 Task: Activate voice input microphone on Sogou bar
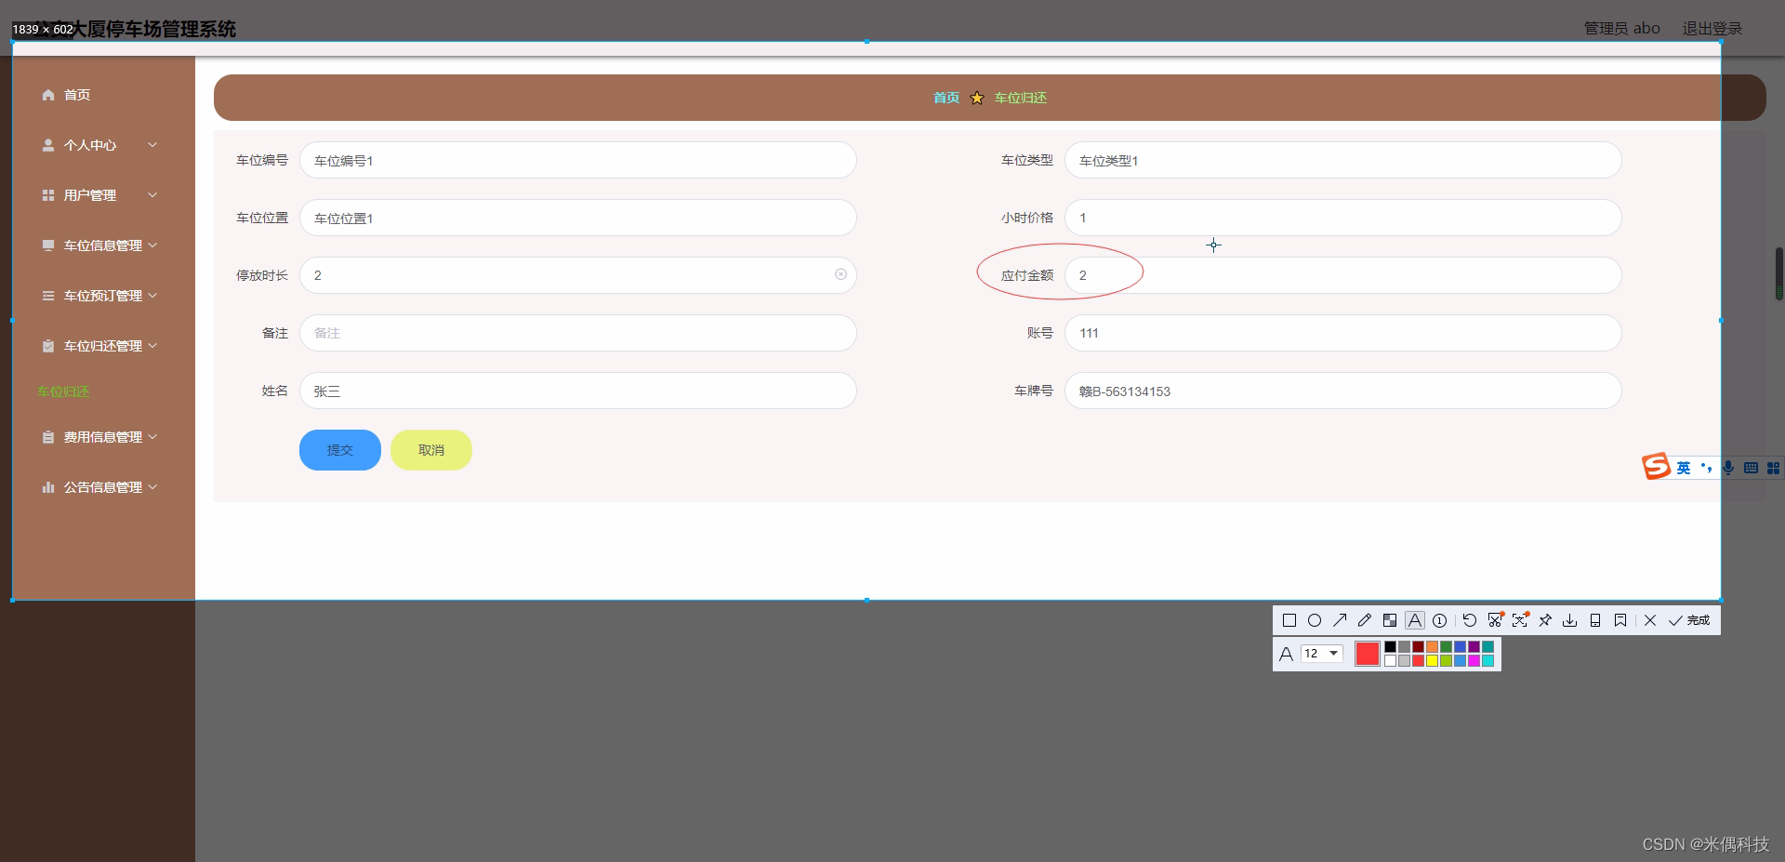1727,468
